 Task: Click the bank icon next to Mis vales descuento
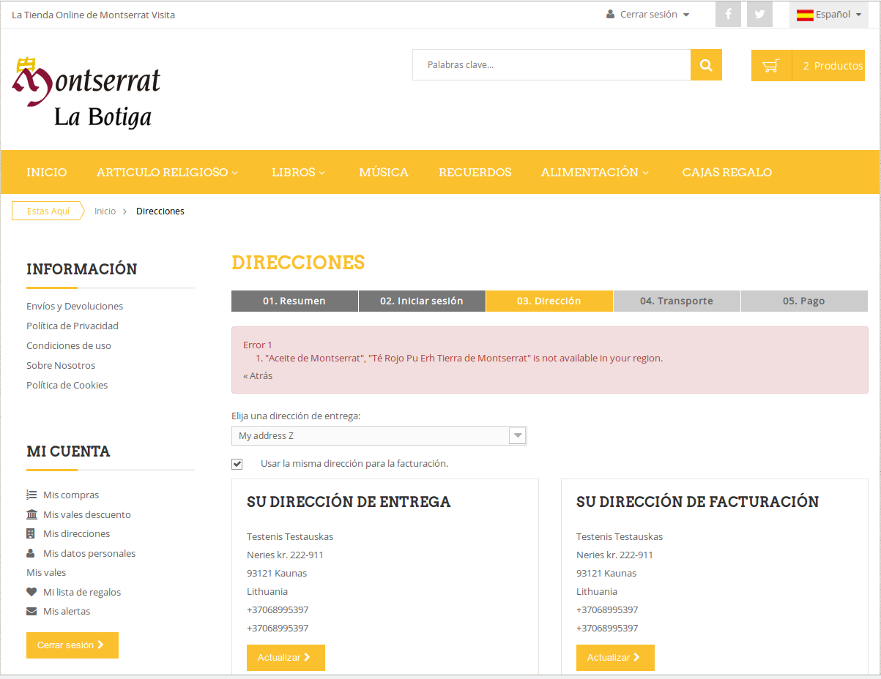(31, 514)
